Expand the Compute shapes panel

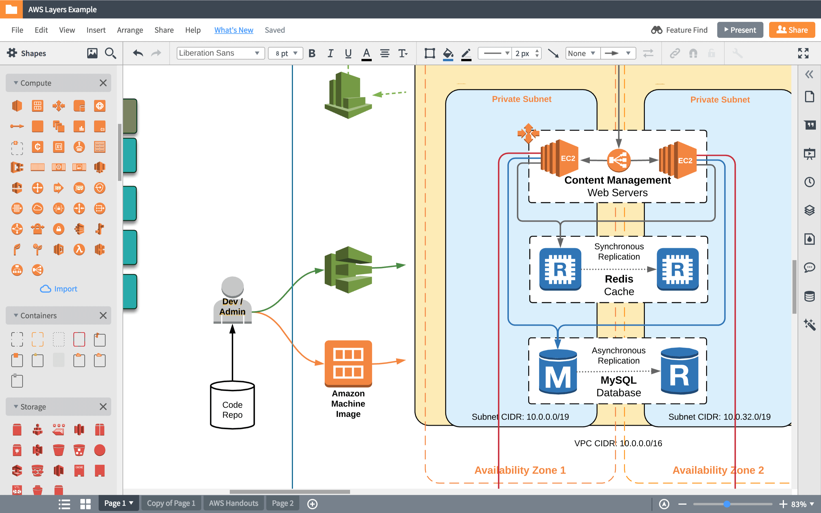pos(16,83)
